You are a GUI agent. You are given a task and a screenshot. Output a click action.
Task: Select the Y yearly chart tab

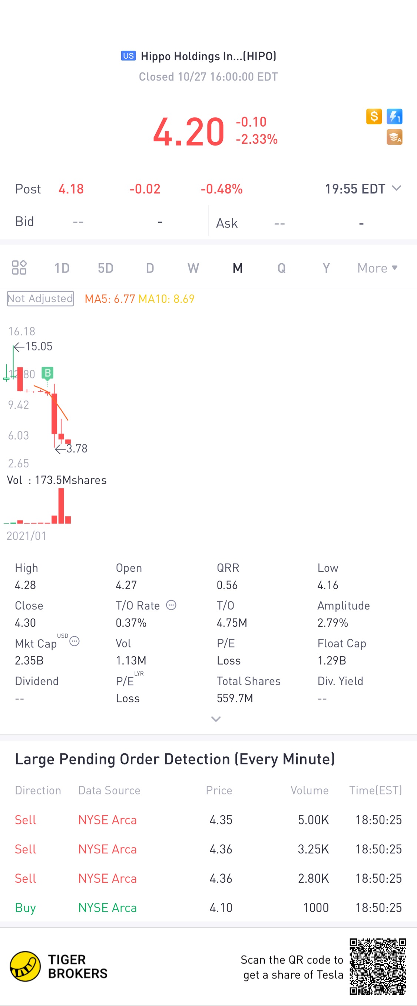[326, 268]
